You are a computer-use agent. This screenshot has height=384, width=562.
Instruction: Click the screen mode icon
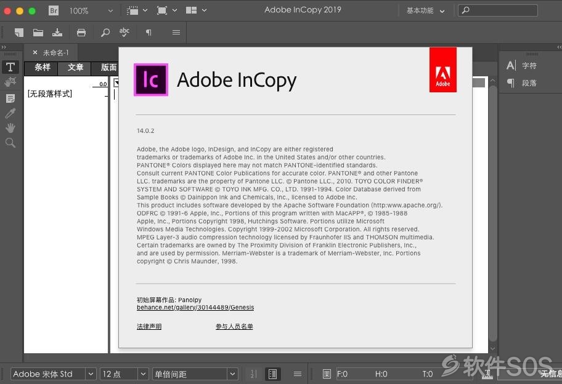[162, 10]
